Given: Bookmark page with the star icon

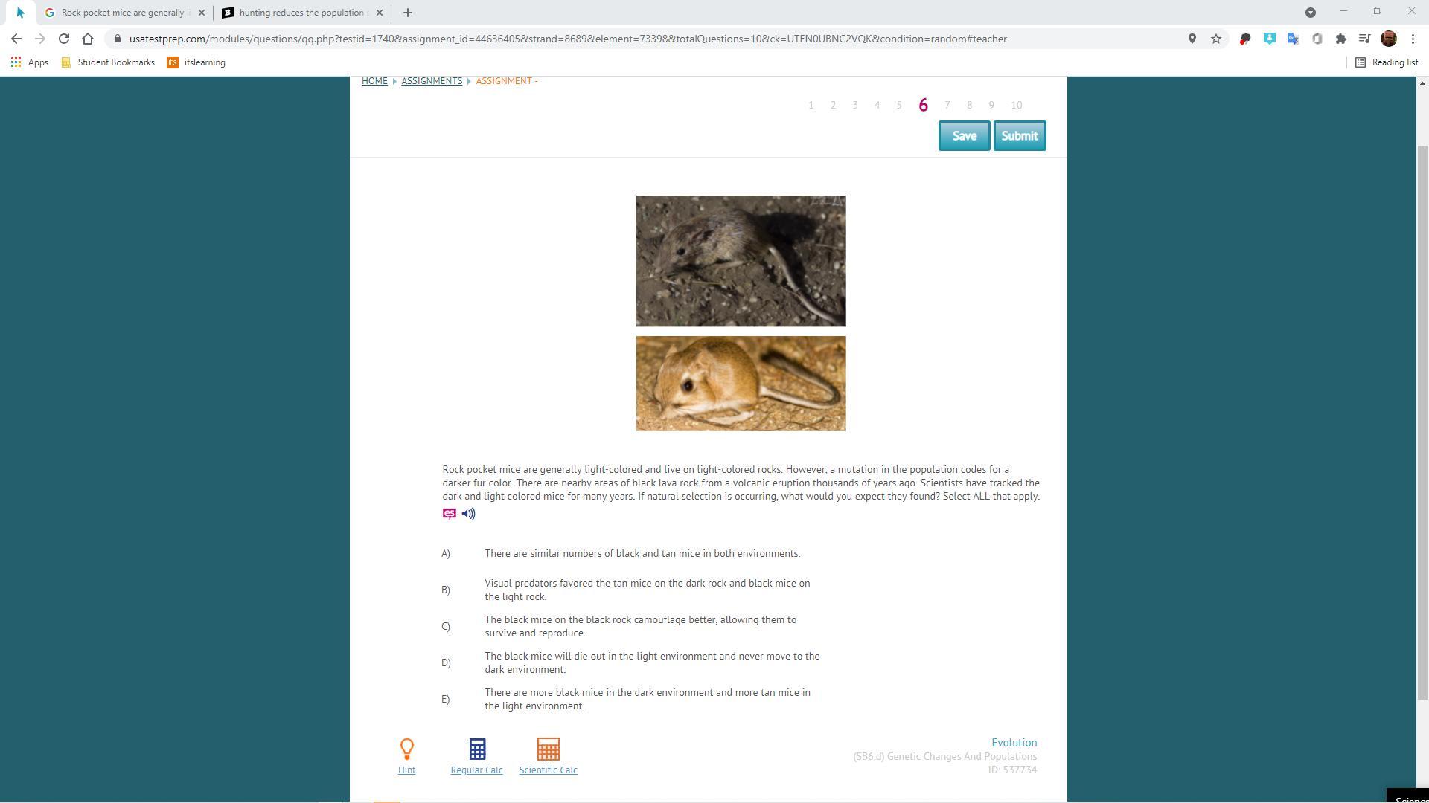Looking at the screenshot, I should tap(1216, 39).
